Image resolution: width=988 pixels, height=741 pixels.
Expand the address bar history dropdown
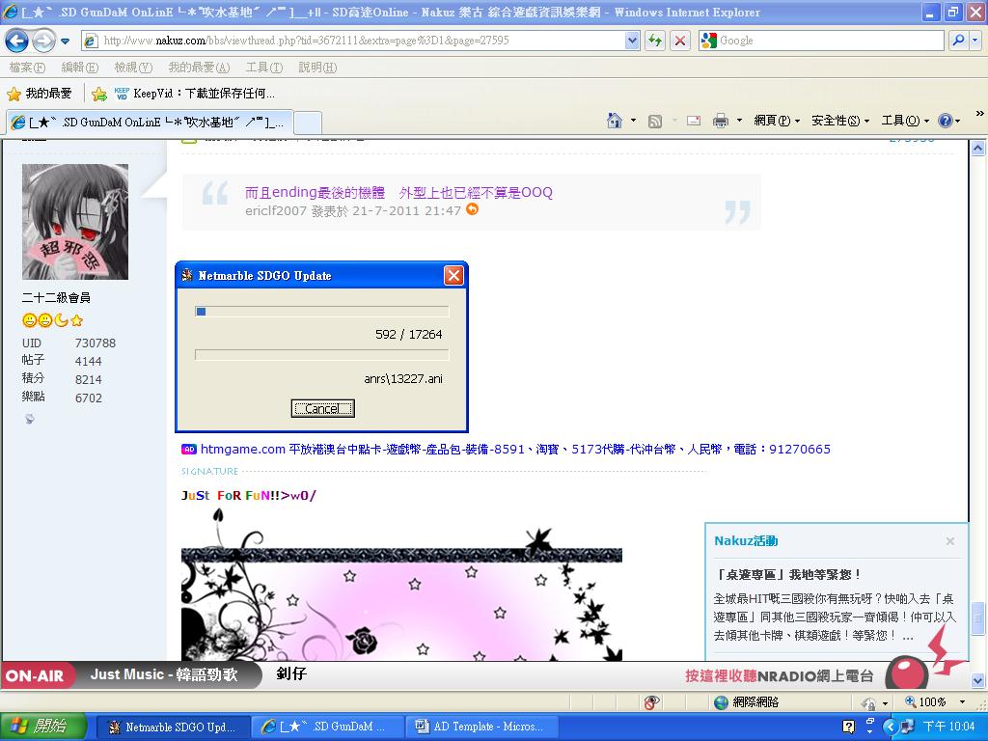(632, 41)
